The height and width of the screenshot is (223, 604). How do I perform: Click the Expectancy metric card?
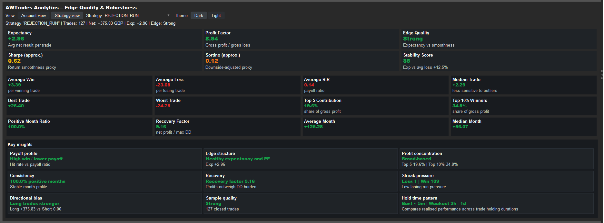[x=104, y=39]
